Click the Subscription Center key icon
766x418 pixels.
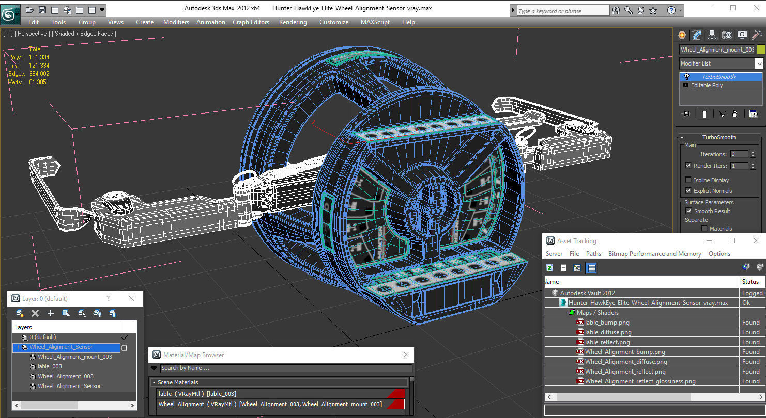[628, 10]
